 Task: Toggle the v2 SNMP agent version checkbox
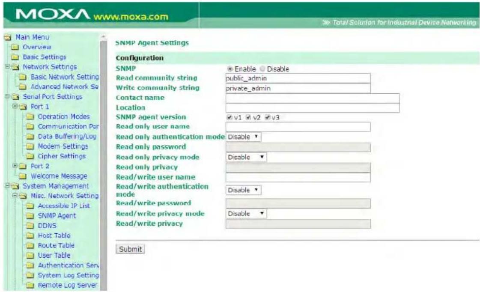249,117
